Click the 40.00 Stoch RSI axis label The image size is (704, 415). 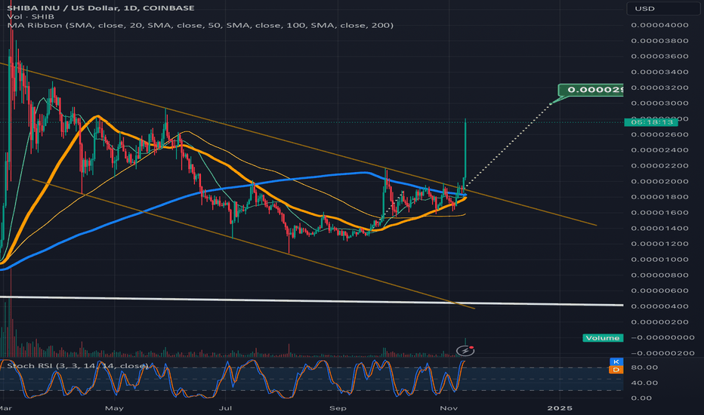(645, 383)
